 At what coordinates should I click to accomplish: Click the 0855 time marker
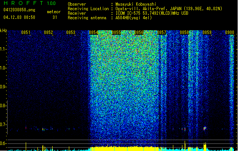coord(116,32)
